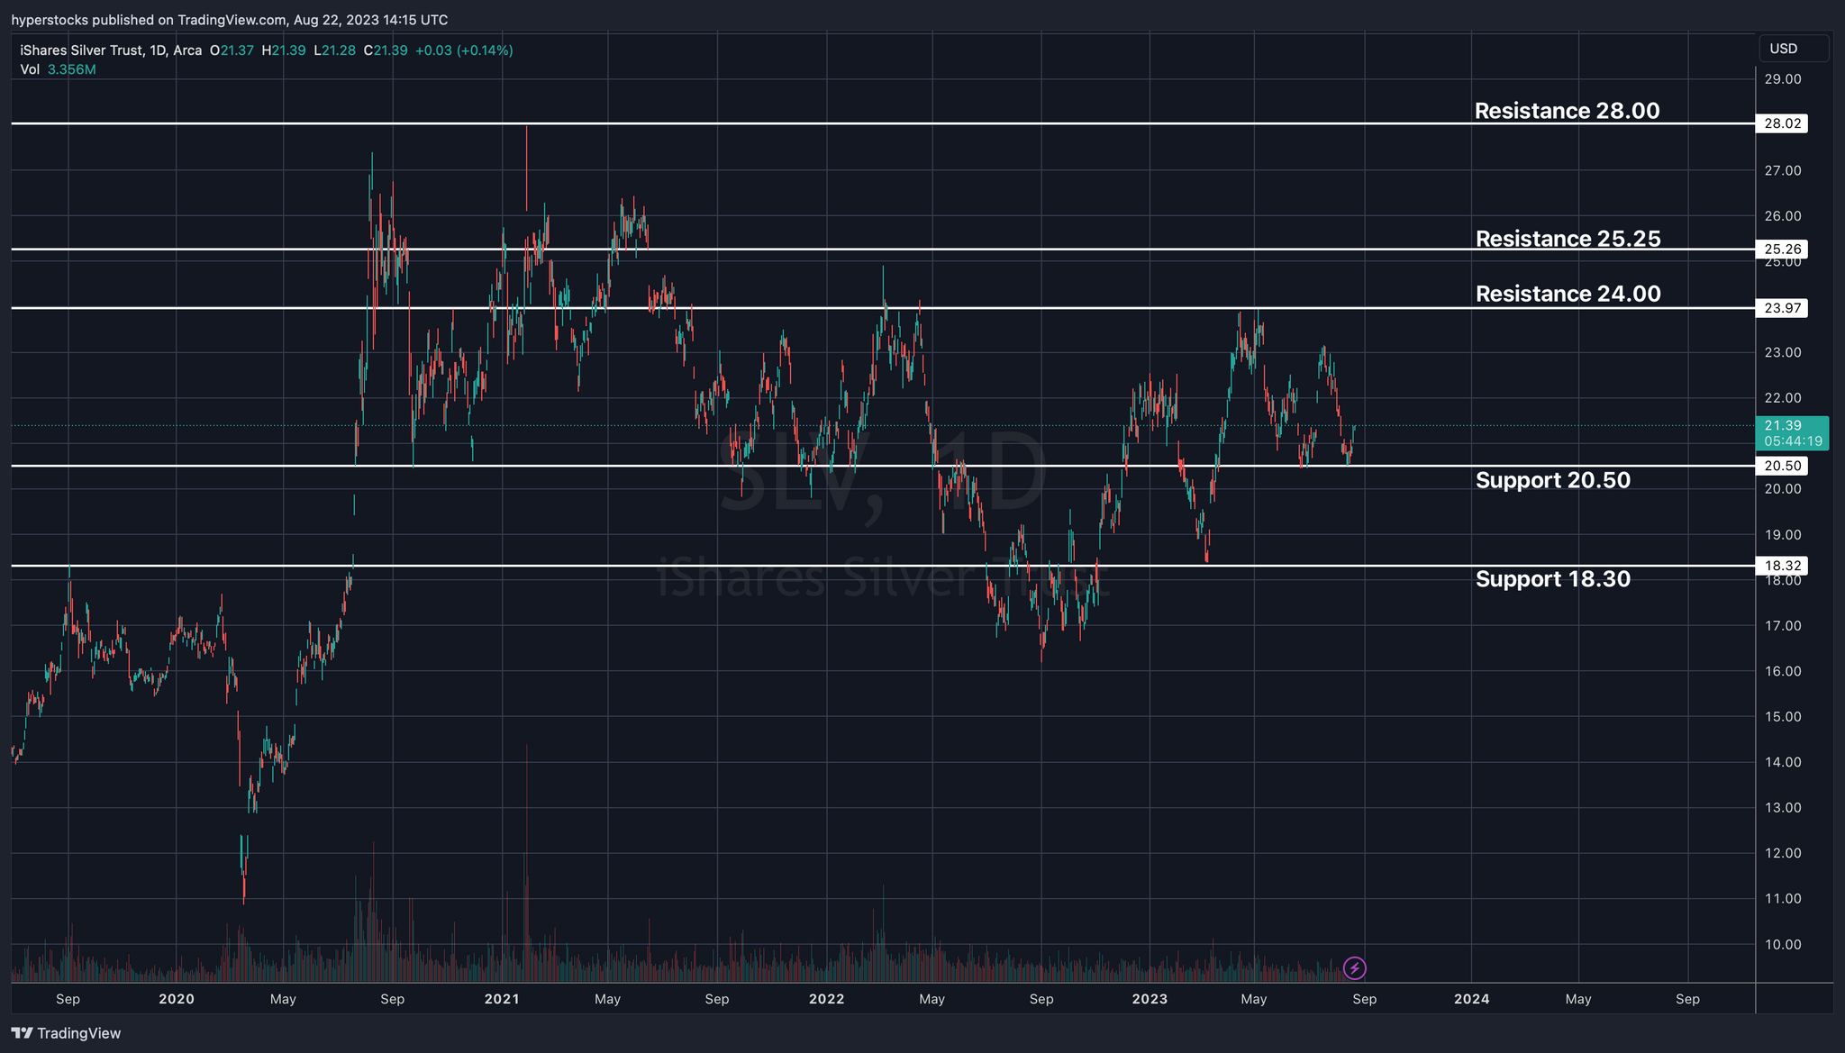Click the 23.97 price axis tag
The image size is (1845, 1053).
coord(1782,308)
